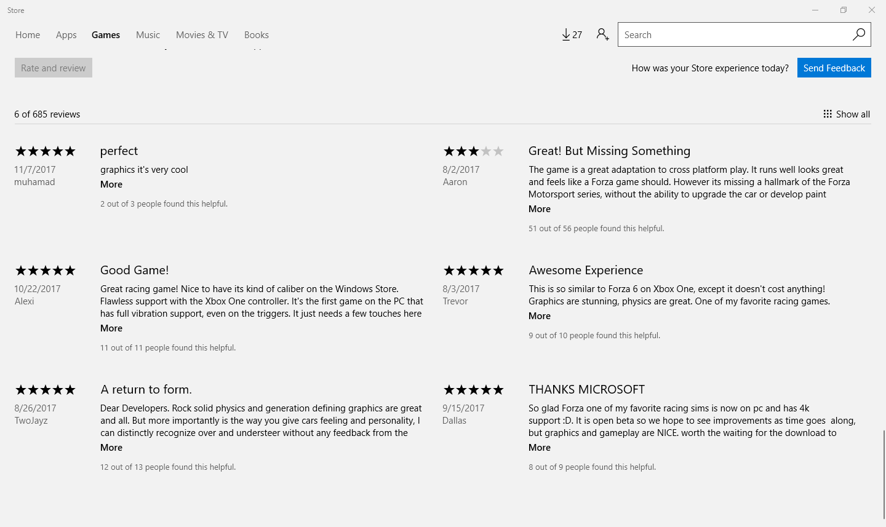Focus the Search input field
886x527 pixels.
tap(735, 34)
